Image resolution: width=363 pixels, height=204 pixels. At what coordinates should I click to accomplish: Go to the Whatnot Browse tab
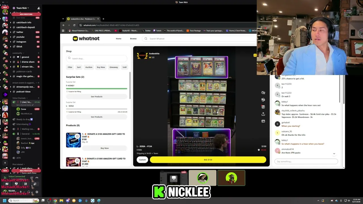pyautogui.click(x=133, y=39)
